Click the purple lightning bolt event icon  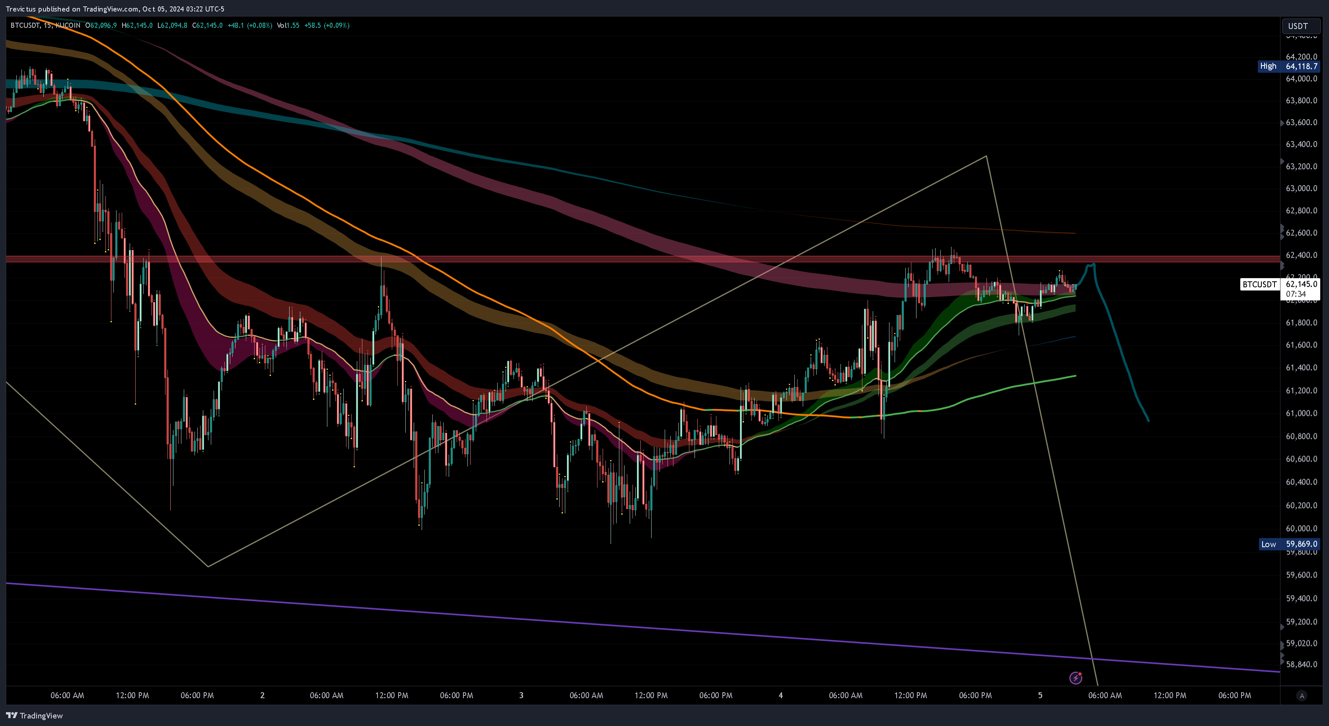(1075, 678)
